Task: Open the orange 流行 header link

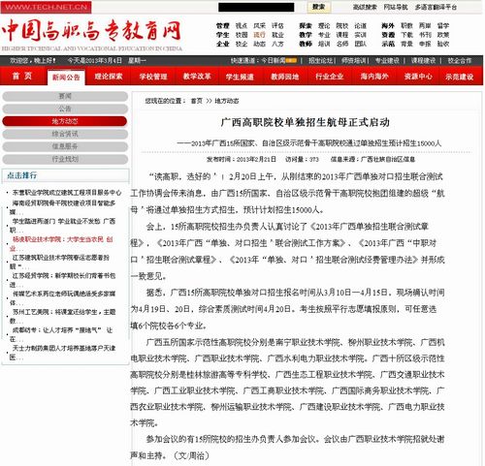Action: [259, 35]
